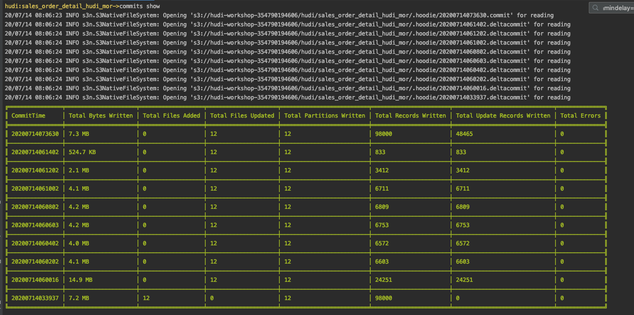Click the magnifying glass search icon

pos(596,8)
